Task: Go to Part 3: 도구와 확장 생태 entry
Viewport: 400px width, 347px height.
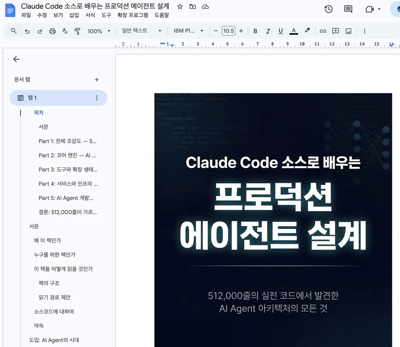Action: pyautogui.click(x=68, y=170)
